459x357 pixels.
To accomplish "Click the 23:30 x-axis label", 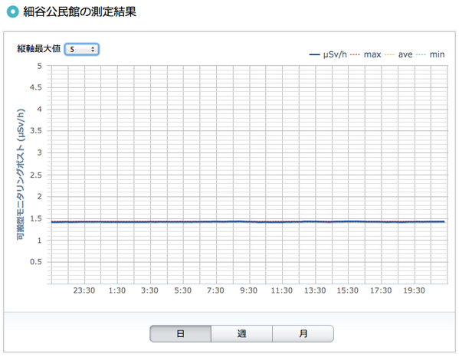I will click(x=84, y=290).
